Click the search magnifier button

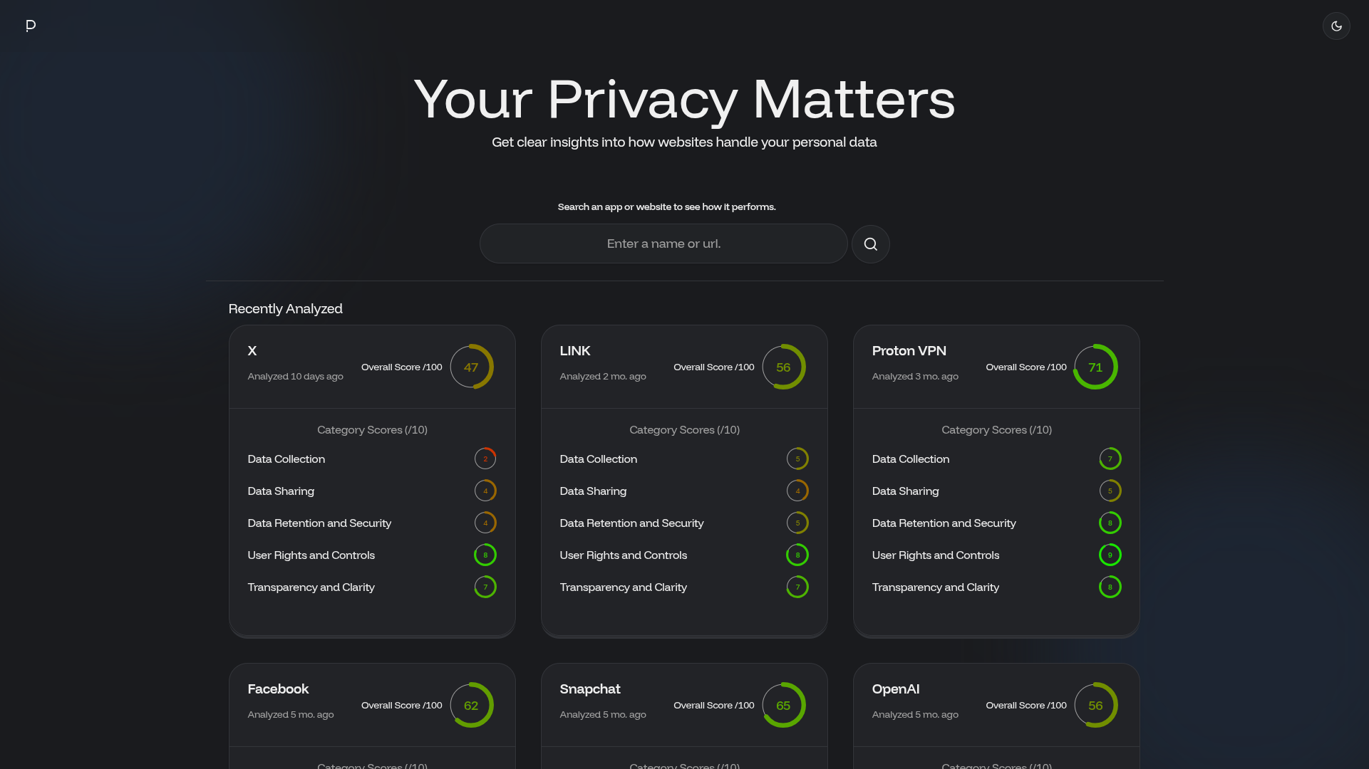(x=870, y=244)
